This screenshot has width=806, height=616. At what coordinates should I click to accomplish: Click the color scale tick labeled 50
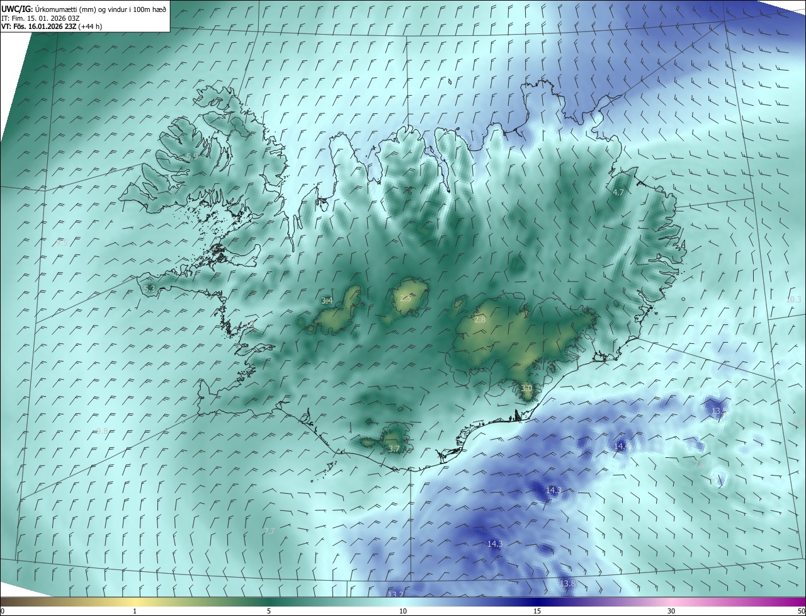[x=801, y=612]
